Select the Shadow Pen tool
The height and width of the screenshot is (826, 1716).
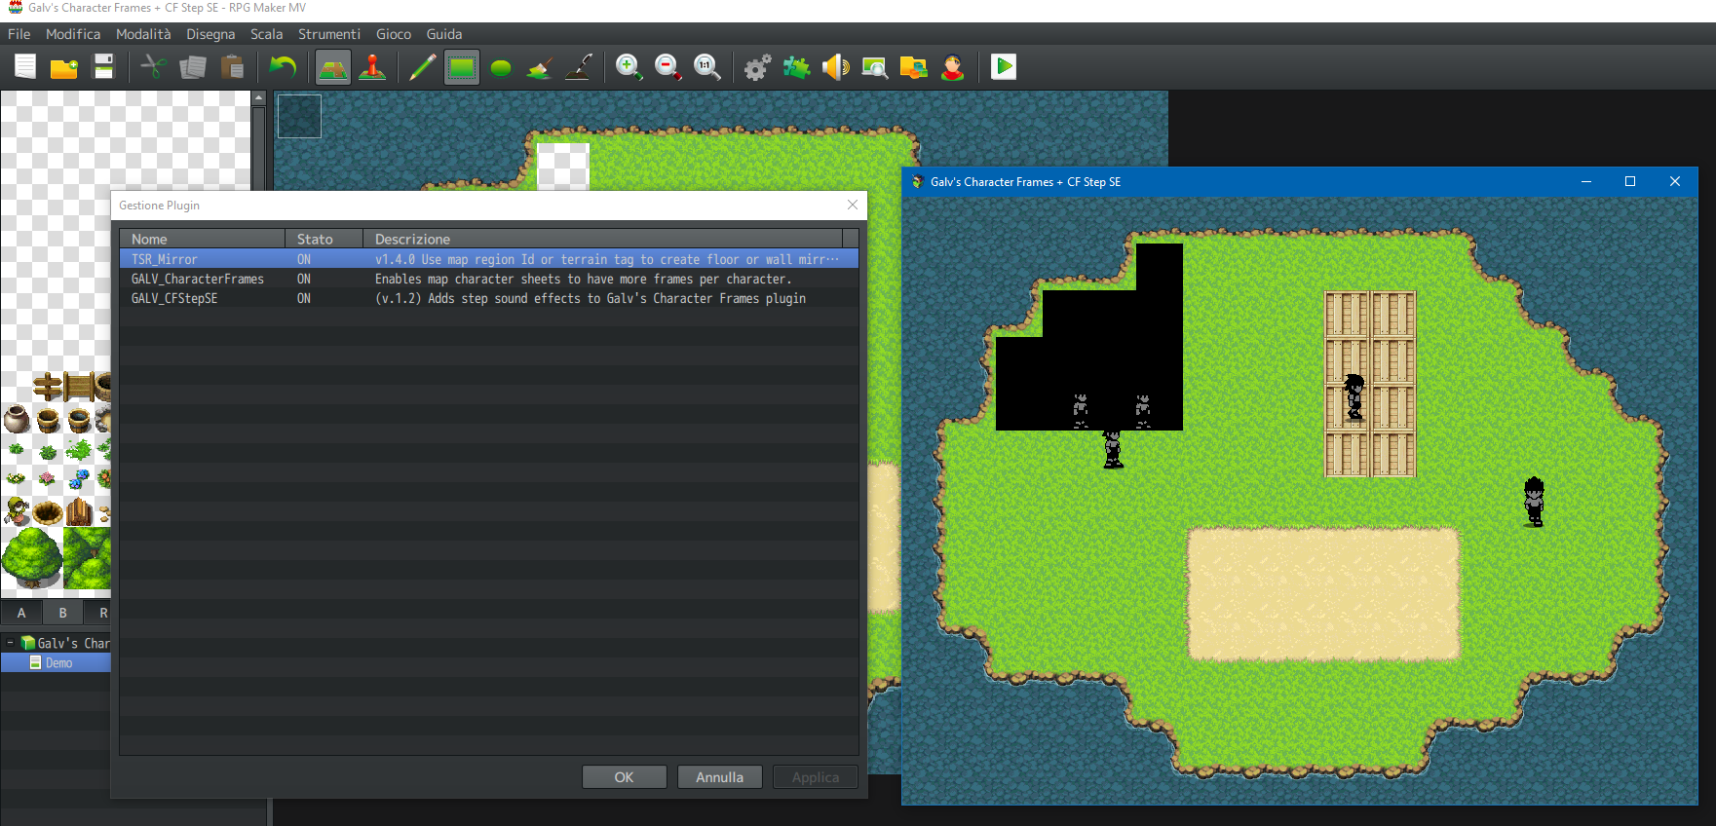(x=579, y=67)
